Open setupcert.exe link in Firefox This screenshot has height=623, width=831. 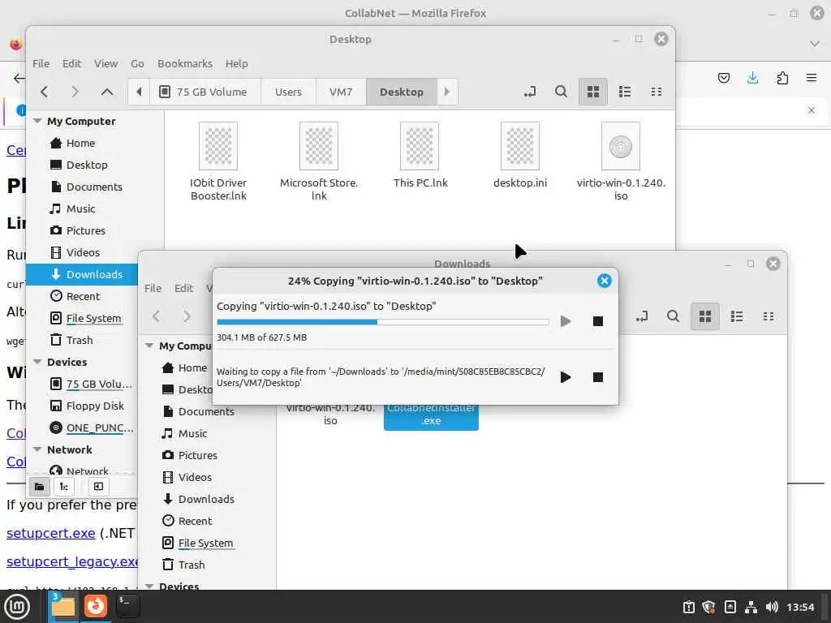tap(51, 533)
